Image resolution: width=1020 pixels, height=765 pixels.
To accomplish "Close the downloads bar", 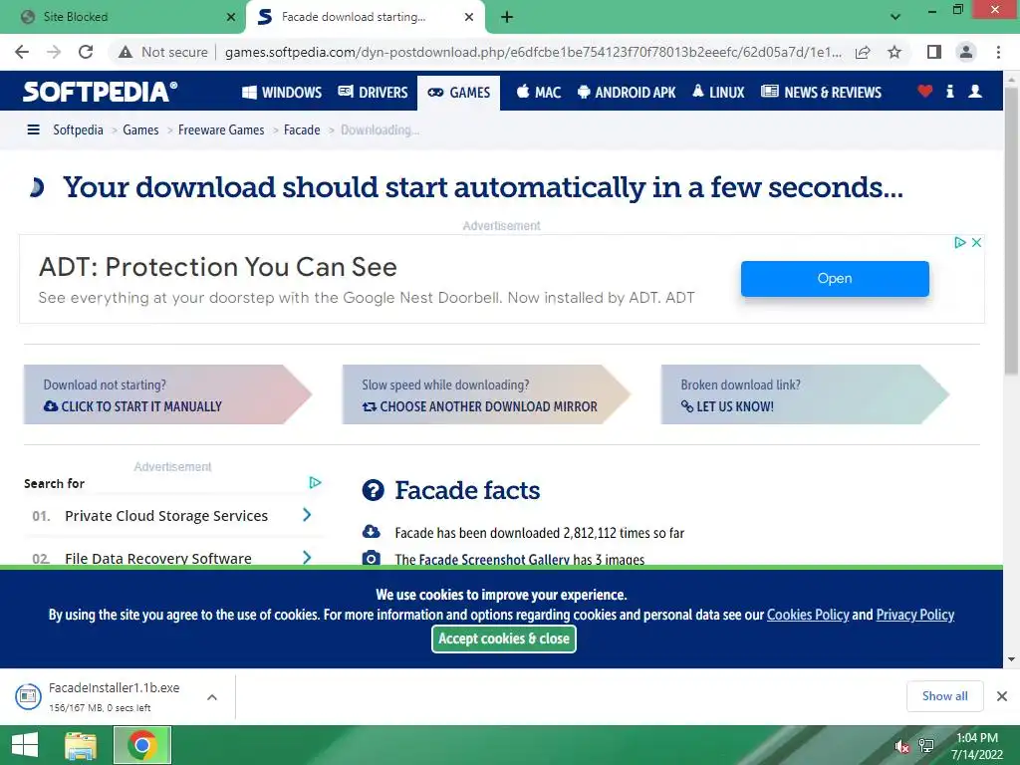I will pyautogui.click(x=1002, y=696).
